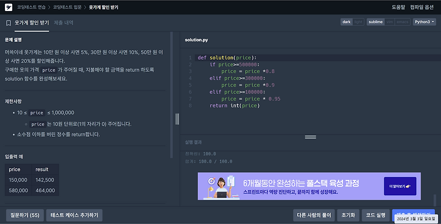441x224 pixels.
Task: Click the bookmark icon beside 옷가게 할인 받기
Action: (8, 23)
